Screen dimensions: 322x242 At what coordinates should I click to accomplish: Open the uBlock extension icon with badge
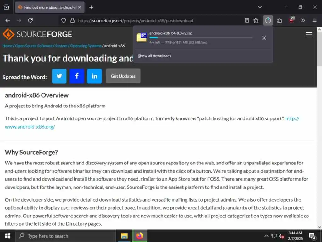291,20
